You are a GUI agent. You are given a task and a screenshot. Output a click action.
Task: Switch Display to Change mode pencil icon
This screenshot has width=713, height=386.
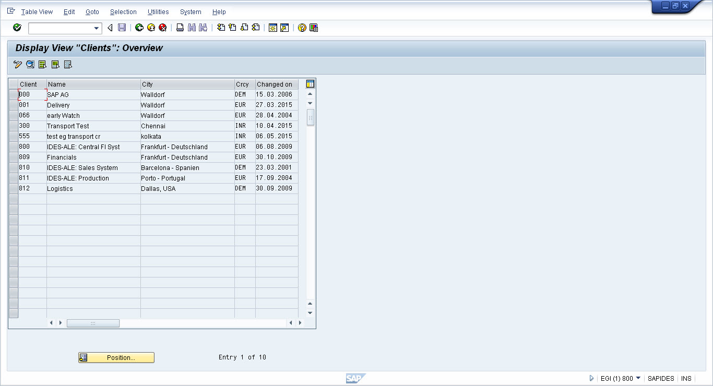coord(18,65)
